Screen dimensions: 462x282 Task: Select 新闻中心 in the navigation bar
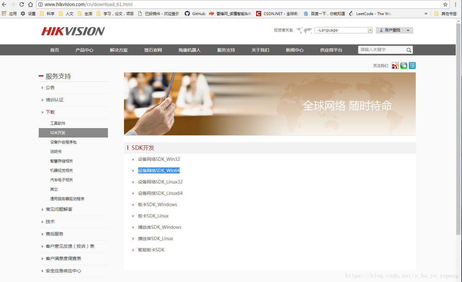coord(295,50)
